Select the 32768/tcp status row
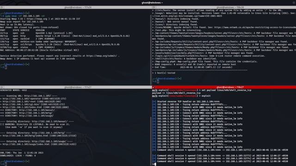Viewport: 296px width, 166px height. pos(27,47)
